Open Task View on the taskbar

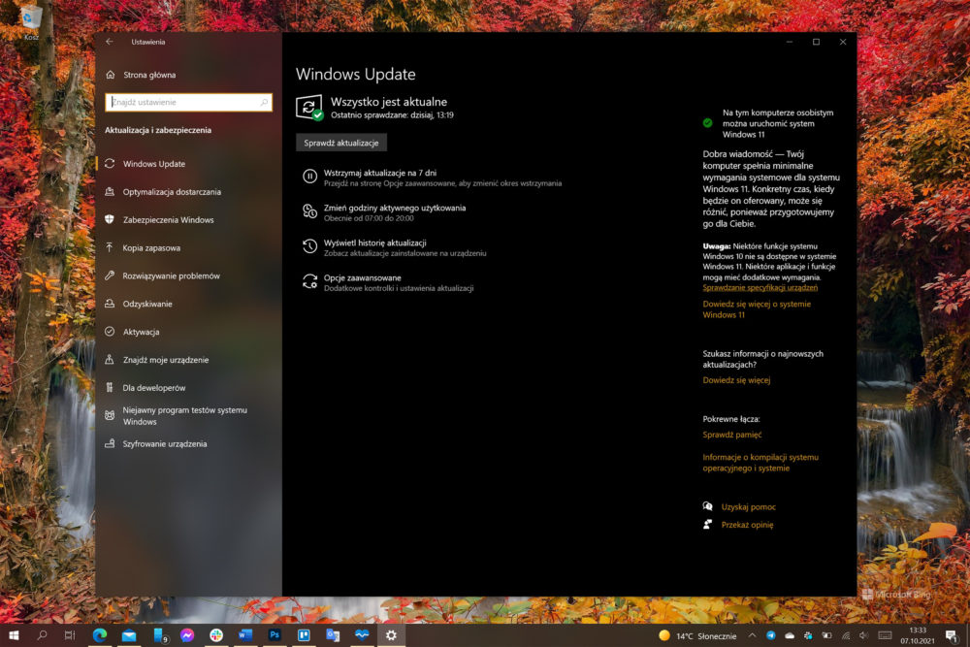tap(70, 635)
